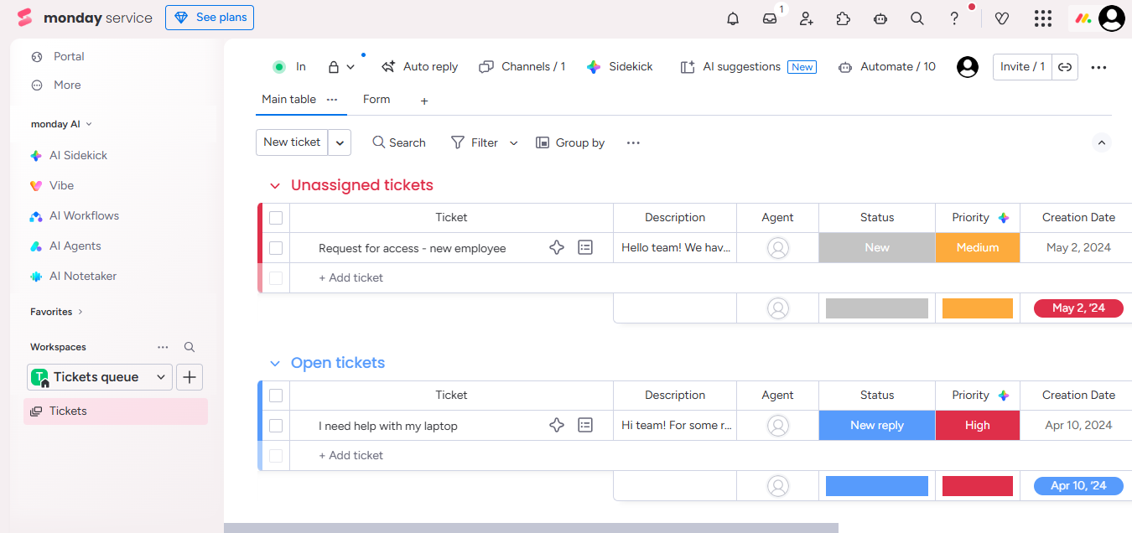Click Priority AI sparkle in Unassigned tickets header
Screen dimensions: 1132x533
pos(1004,218)
